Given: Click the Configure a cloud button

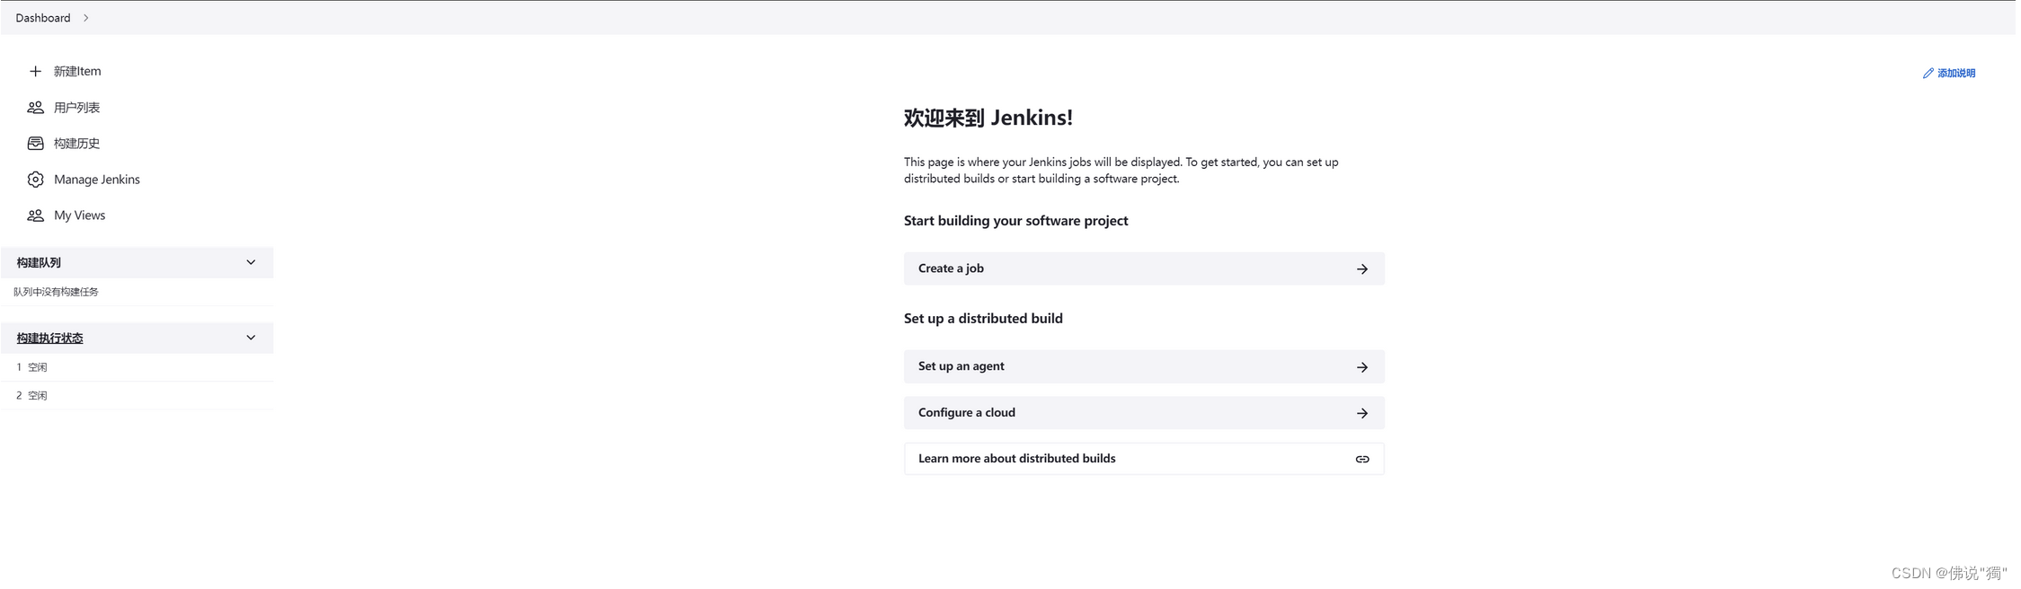Looking at the screenshot, I should point(1144,413).
